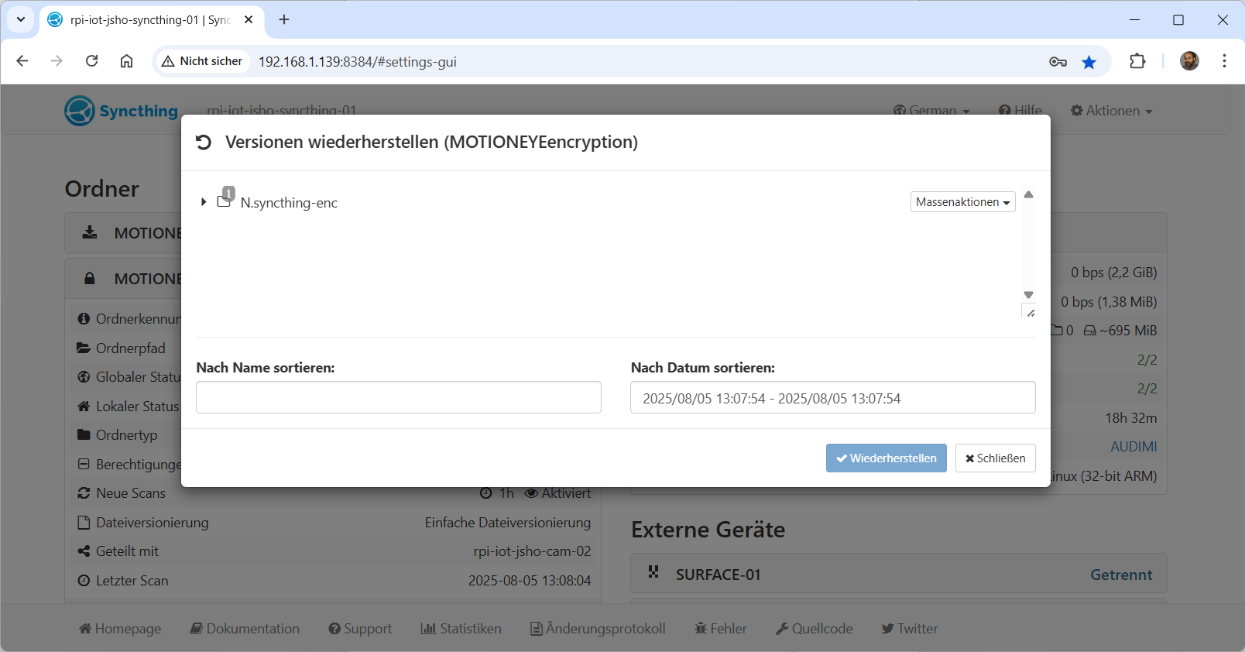Close the Syncthing browser tab

coord(249,19)
